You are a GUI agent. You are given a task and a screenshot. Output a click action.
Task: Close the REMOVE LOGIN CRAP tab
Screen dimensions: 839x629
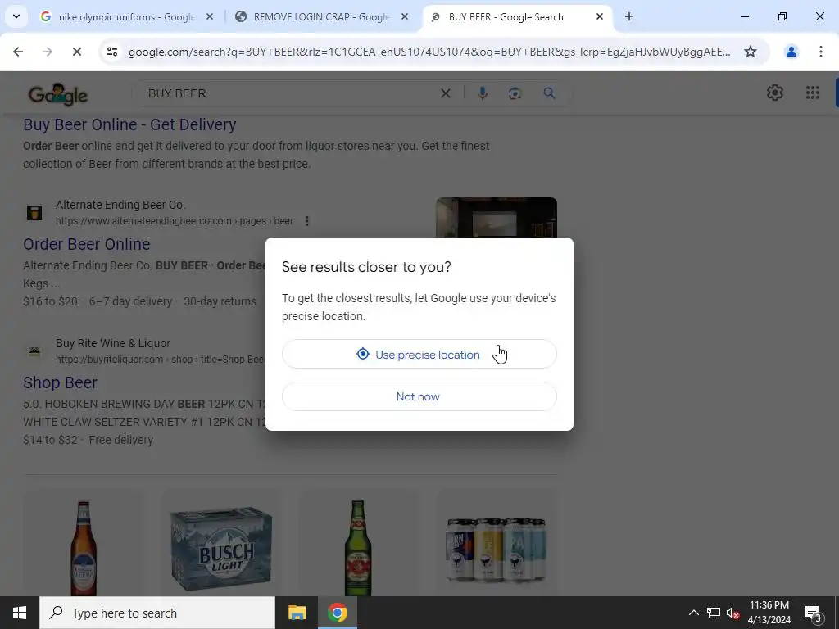(405, 16)
